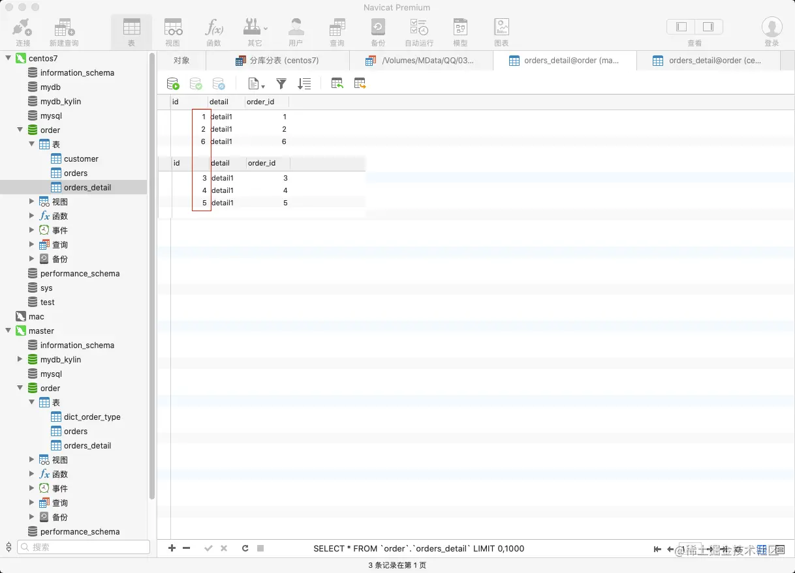The image size is (795, 573).
Task: Open the 其它 others toolbar menu
Action: (255, 31)
